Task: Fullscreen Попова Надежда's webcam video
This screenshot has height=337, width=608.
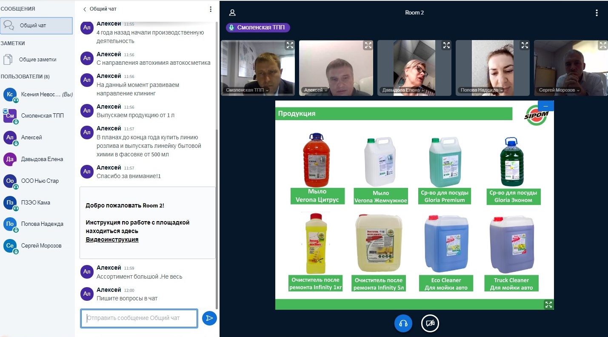Action: tap(524, 45)
